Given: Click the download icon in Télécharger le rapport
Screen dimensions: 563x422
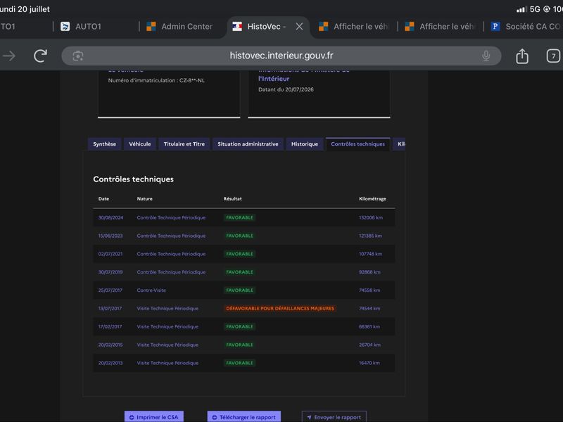Looking at the screenshot, I should (215, 417).
